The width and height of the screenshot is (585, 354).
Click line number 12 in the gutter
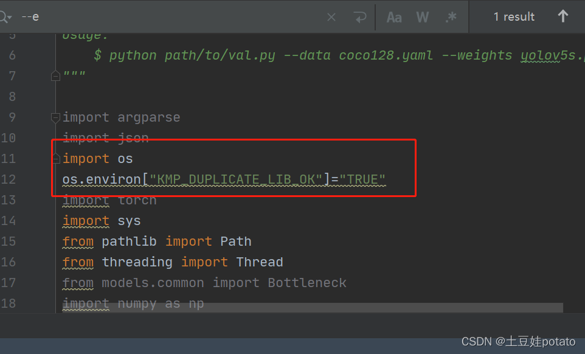point(9,179)
